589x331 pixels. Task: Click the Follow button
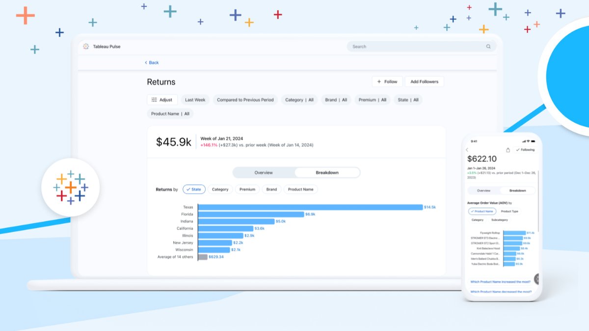click(387, 81)
